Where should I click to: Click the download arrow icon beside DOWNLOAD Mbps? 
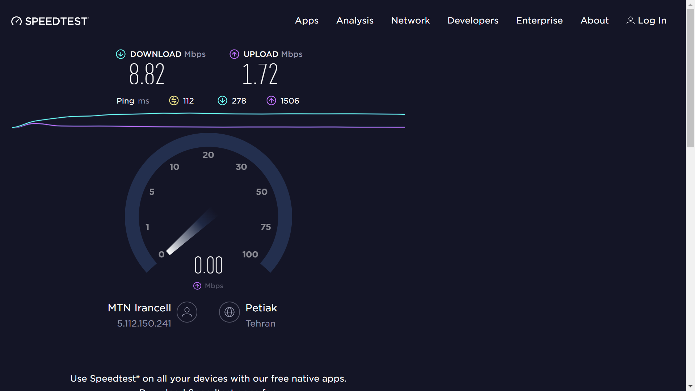pos(121,54)
